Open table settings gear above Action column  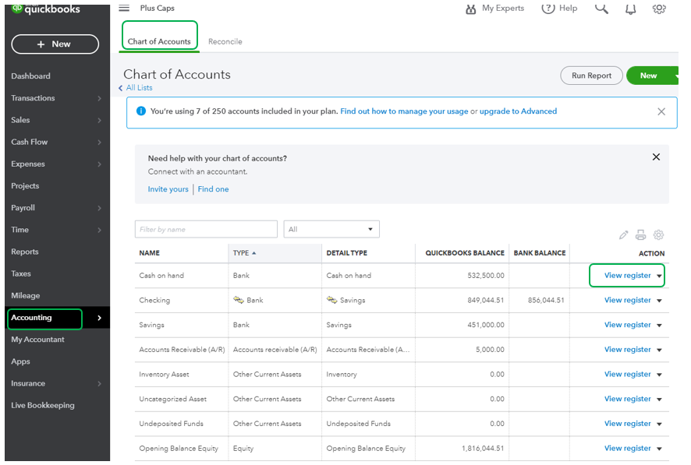[x=658, y=235]
